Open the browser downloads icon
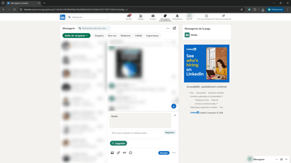 point(263,10)
